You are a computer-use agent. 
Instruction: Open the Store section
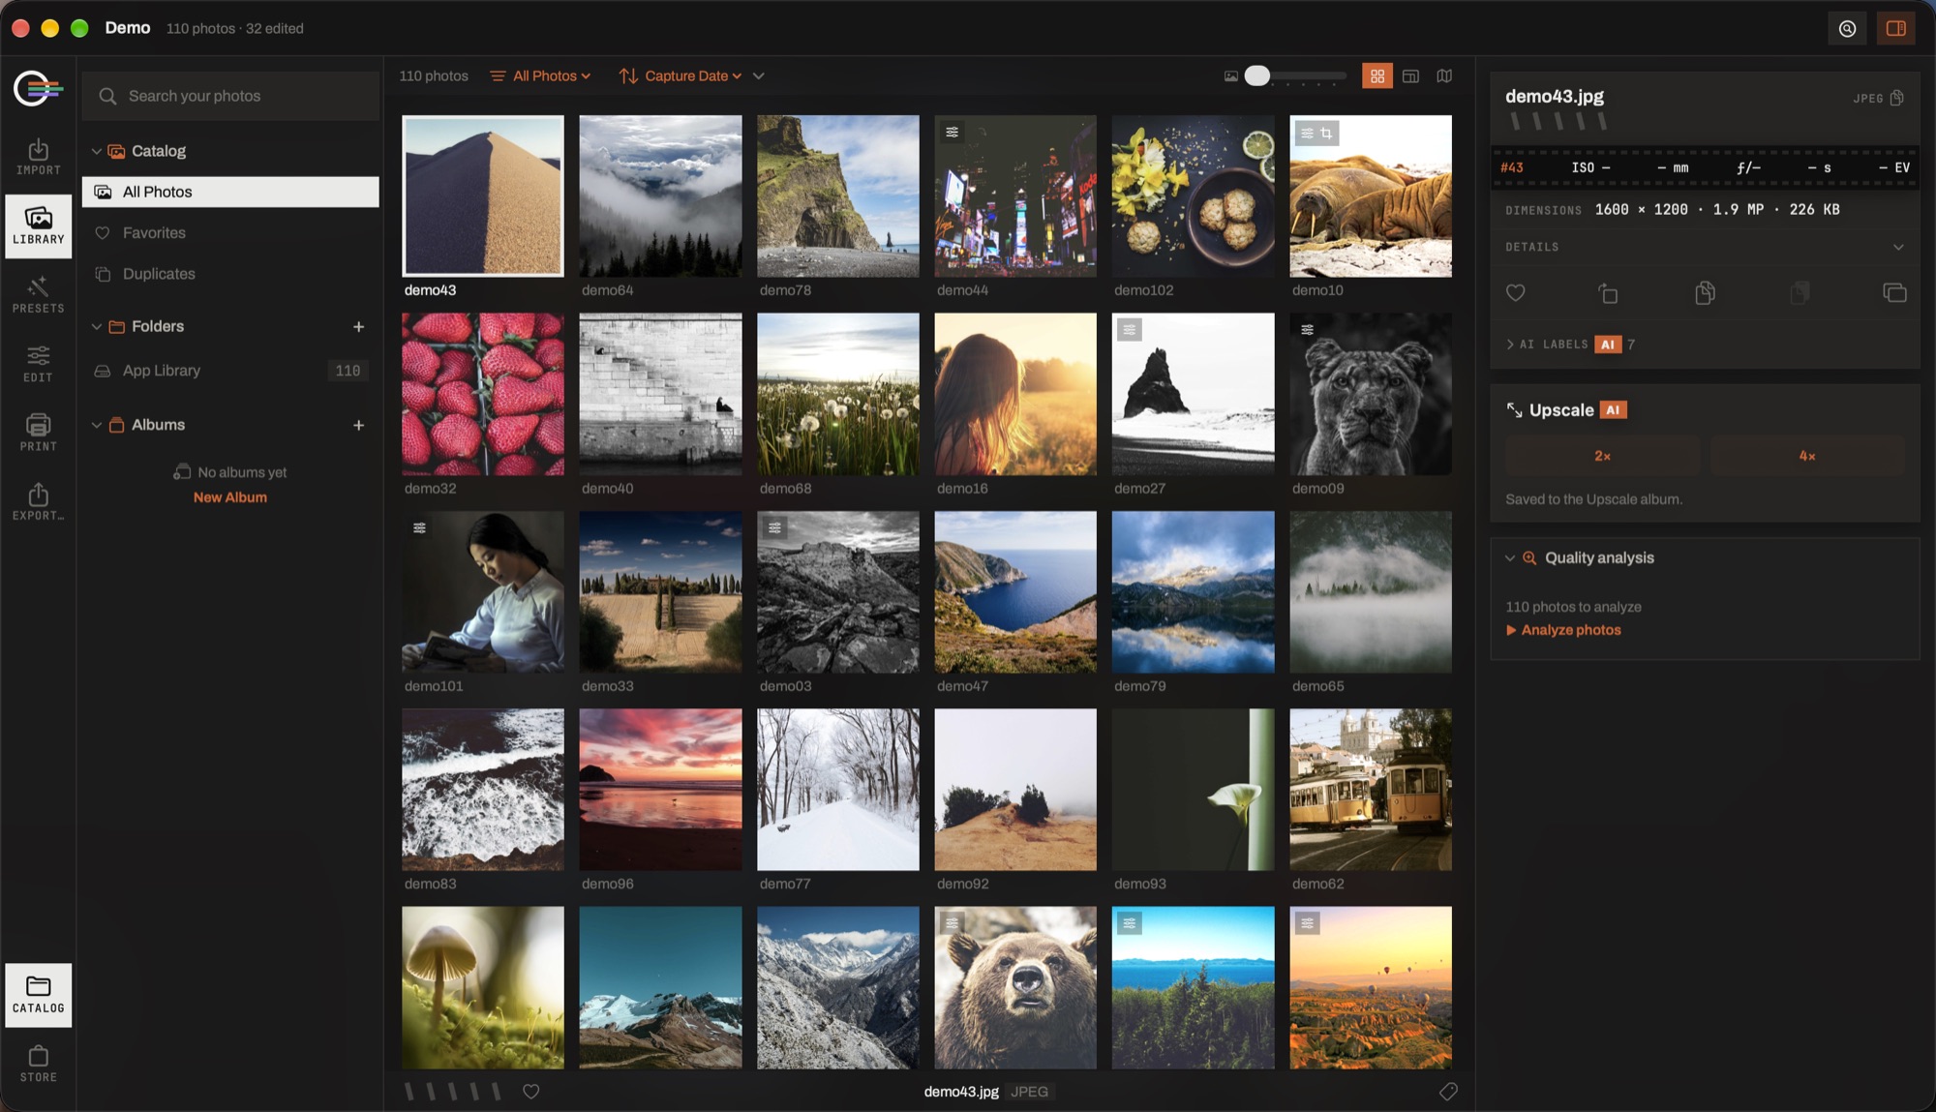[x=39, y=1064]
